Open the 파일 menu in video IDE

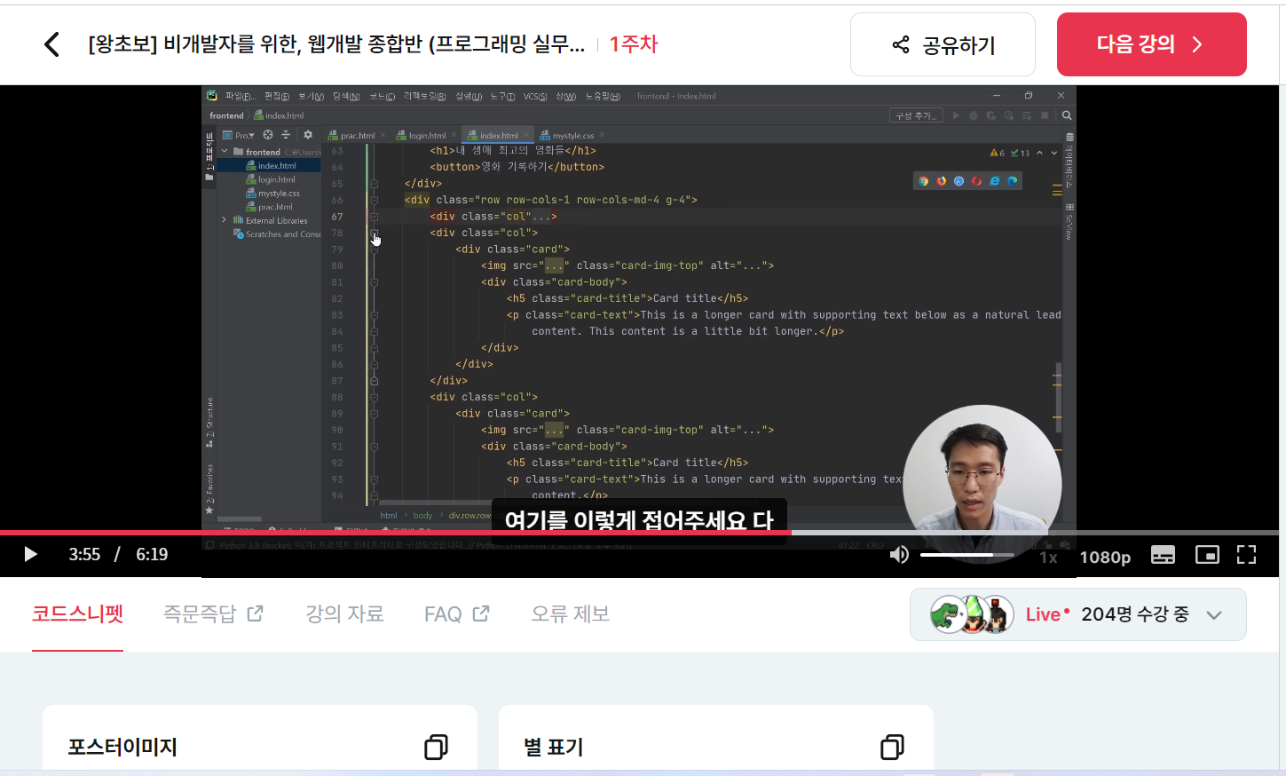point(240,96)
